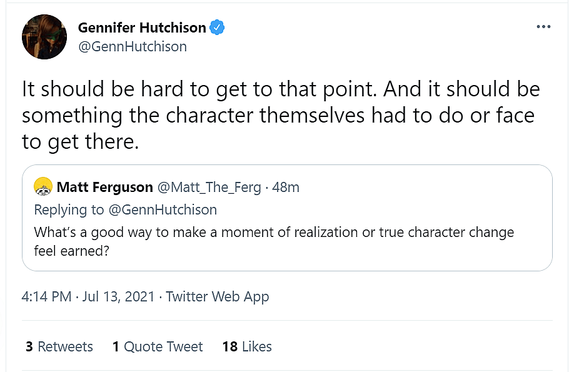Click the @GennHutchison handle under the name
The width and height of the screenshot is (574, 372).
133,47
